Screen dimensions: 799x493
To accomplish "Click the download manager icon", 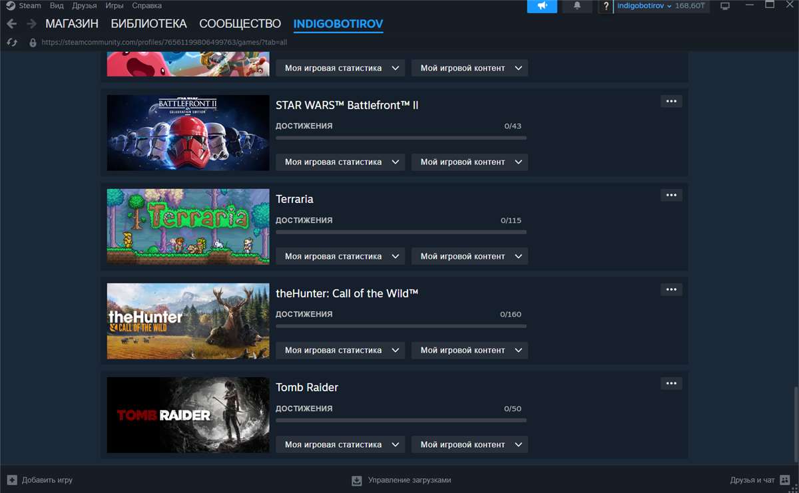I will click(357, 480).
